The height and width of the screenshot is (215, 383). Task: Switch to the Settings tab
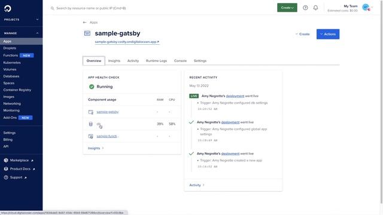[x=200, y=61]
